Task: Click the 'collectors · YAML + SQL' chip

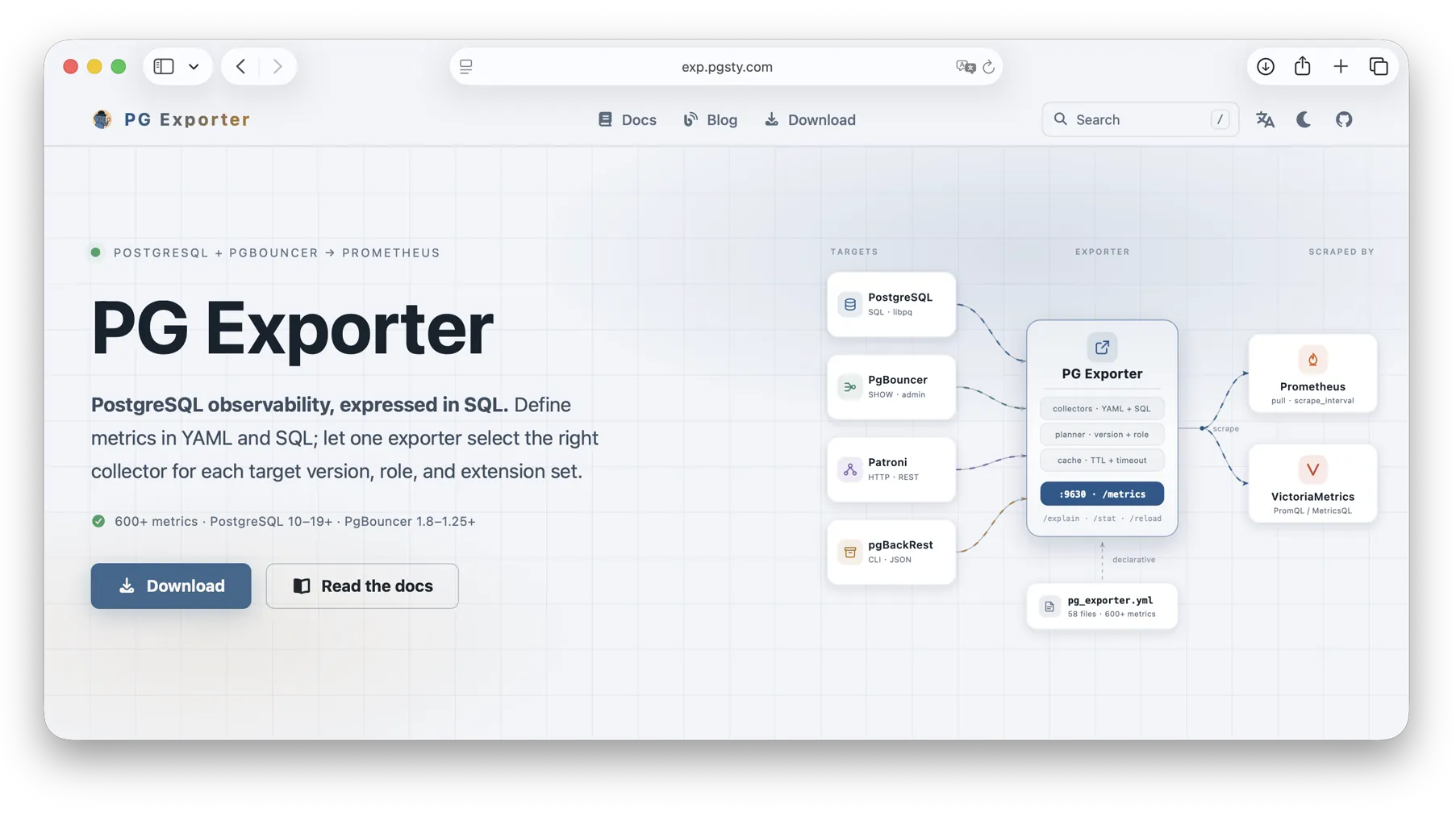Action: coord(1102,408)
